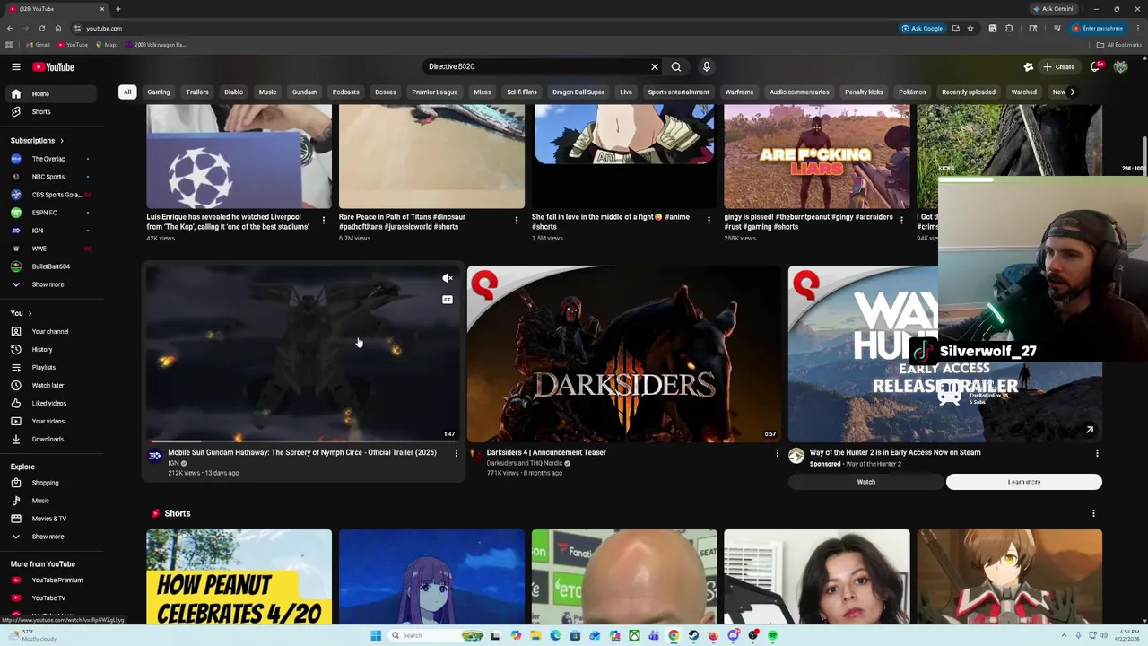The width and height of the screenshot is (1148, 646).
Task: Open the Windows Start menu
Action: [376, 635]
